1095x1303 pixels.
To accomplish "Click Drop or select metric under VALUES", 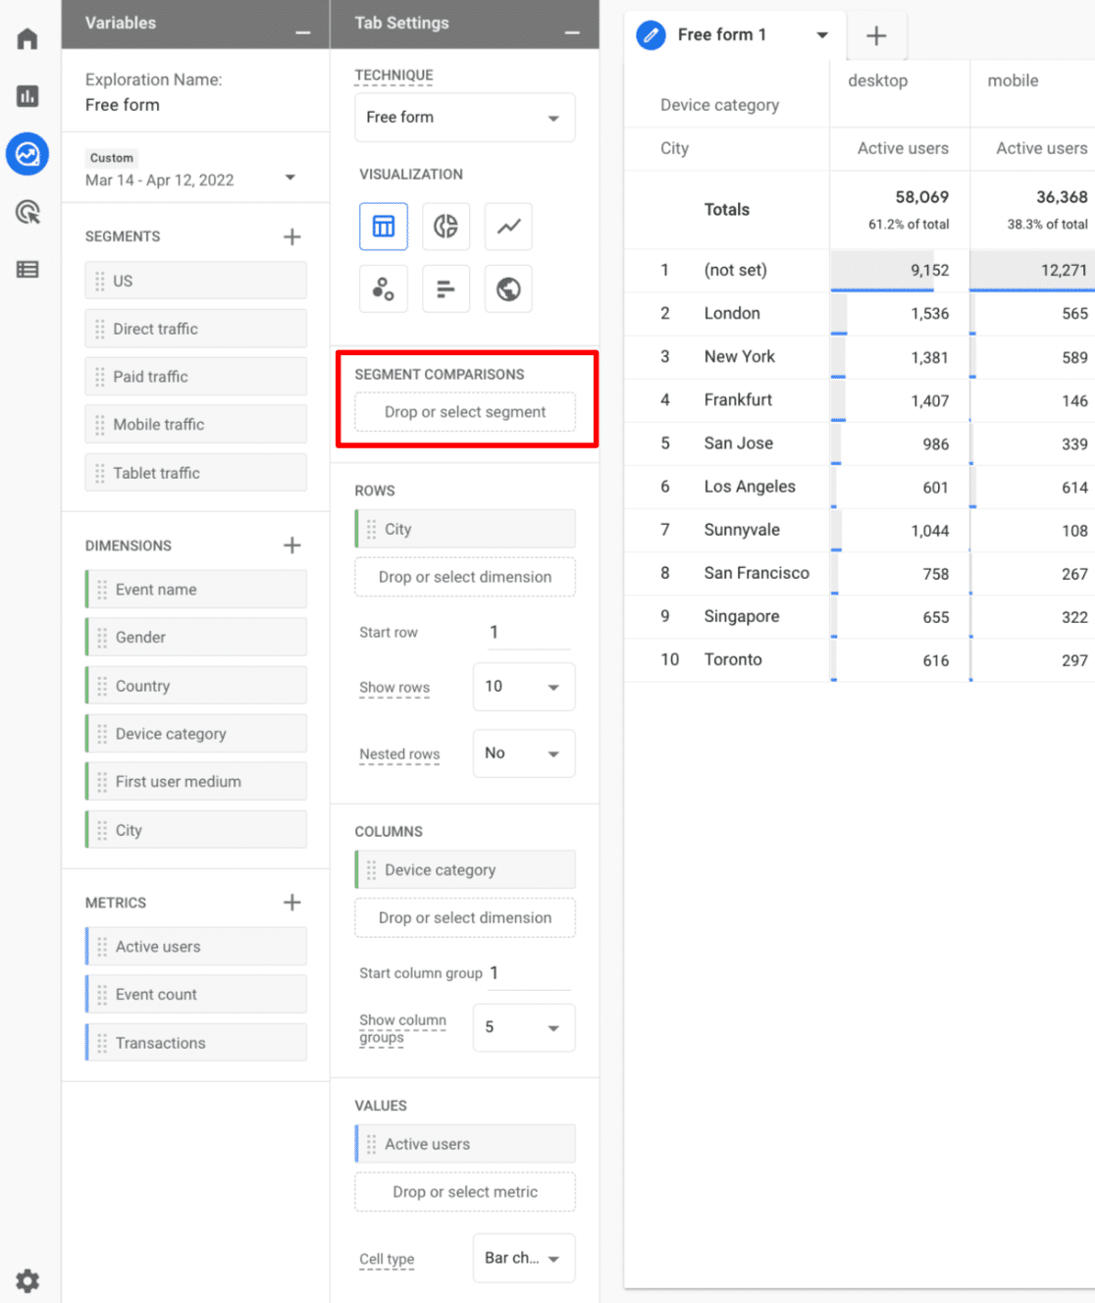I will coord(464,1191).
